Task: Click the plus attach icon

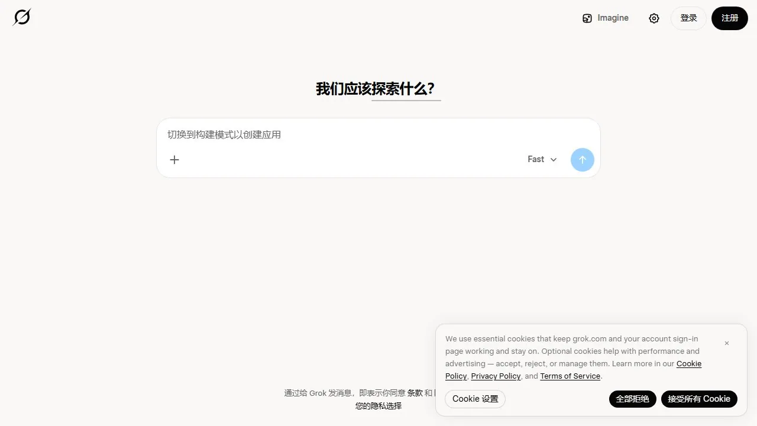Action: [174, 160]
